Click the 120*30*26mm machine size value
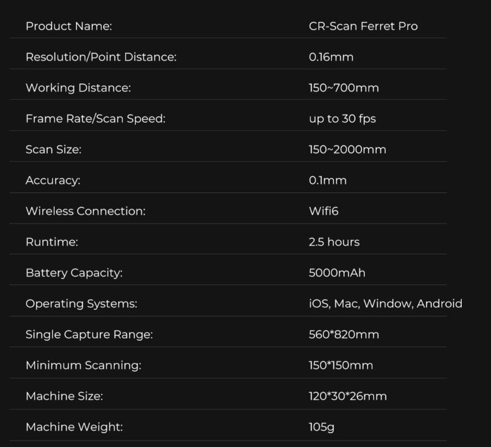The image size is (491, 447). tap(348, 396)
